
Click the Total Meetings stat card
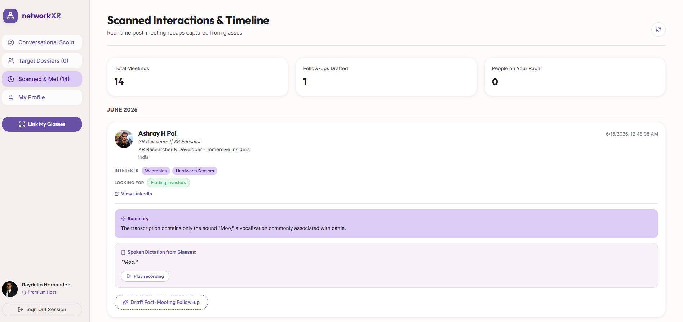click(198, 77)
